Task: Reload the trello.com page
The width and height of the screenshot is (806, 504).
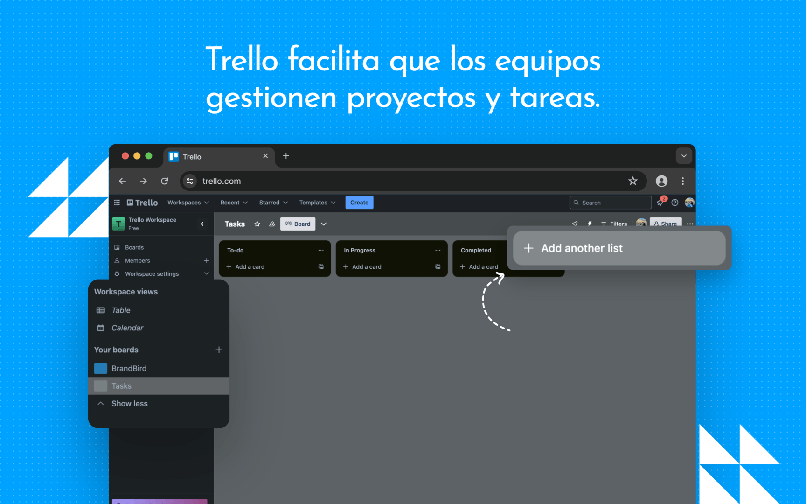Action: [x=165, y=181]
